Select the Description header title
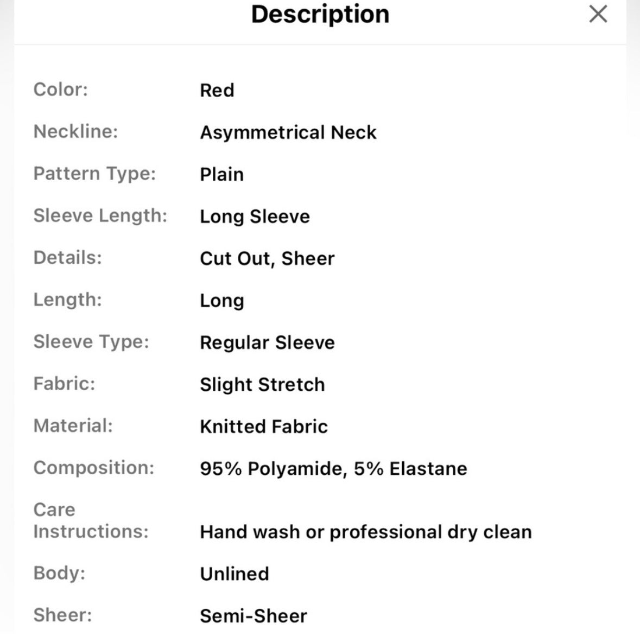 point(320,15)
